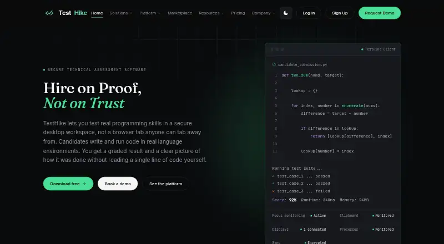Click 'lookup[number] = index' code line
The height and width of the screenshot is (244, 444).
pos(327,151)
